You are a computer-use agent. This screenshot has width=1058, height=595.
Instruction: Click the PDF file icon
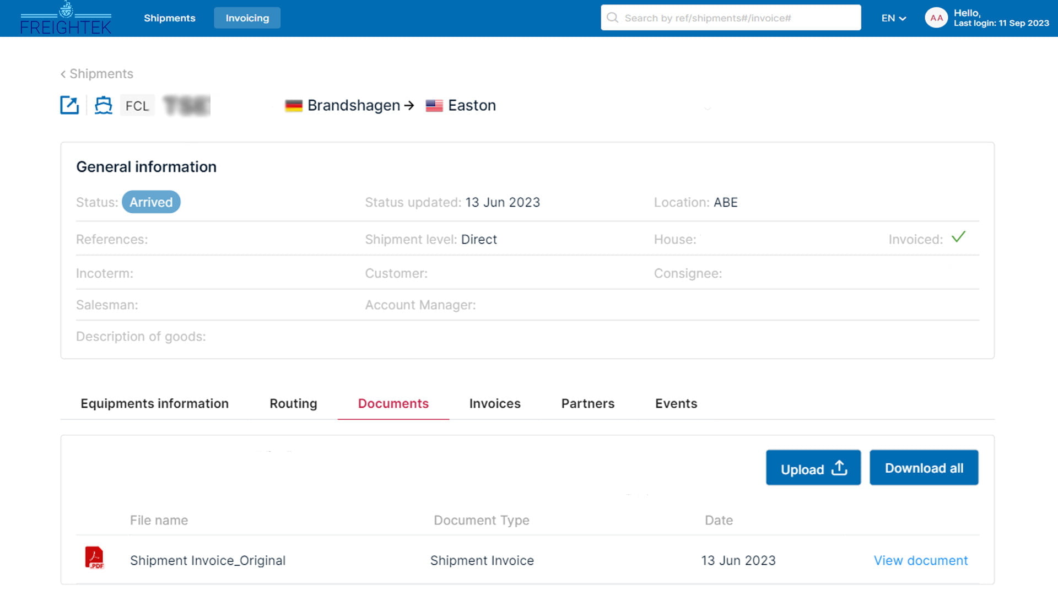(x=94, y=558)
